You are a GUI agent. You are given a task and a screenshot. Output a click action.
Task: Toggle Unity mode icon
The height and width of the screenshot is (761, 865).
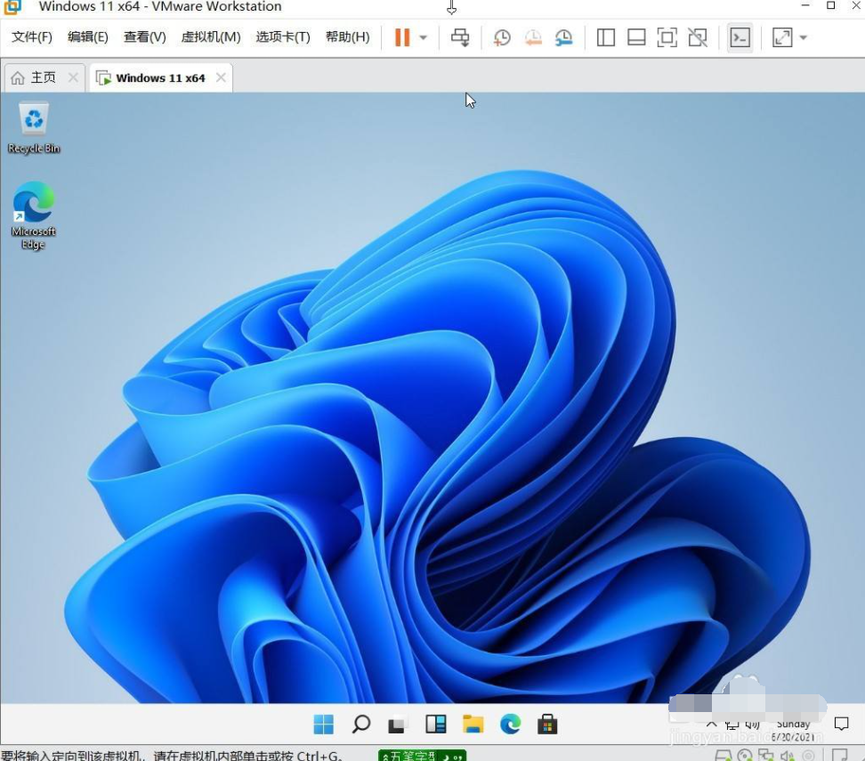pos(698,37)
